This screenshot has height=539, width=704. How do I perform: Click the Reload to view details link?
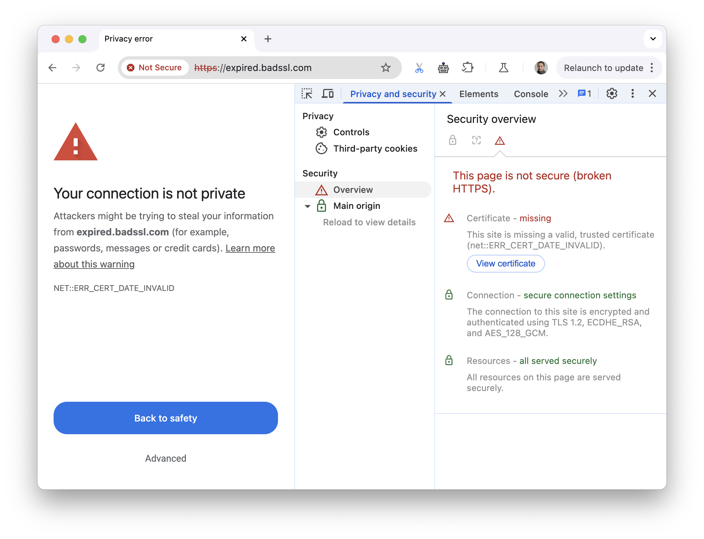(369, 222)
